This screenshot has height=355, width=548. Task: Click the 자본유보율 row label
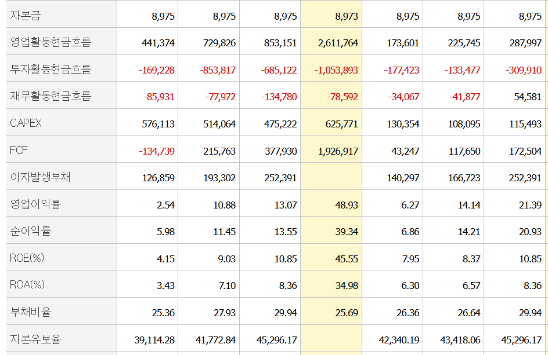[x=35, y=339]
